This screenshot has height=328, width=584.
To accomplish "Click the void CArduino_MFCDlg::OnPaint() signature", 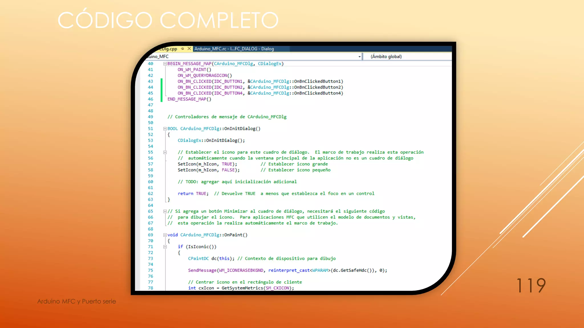I will tap(207, 235).
